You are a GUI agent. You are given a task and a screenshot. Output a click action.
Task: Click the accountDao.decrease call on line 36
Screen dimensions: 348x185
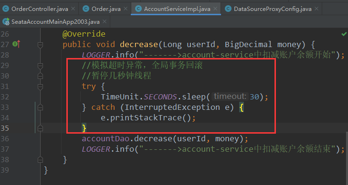pyautogui.click(x=165, y=139)
